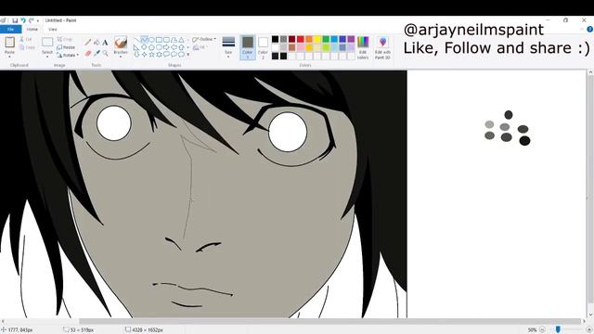
Task: Select the Eraser tool
Action: (x=88, y=54)
